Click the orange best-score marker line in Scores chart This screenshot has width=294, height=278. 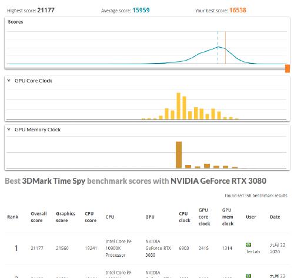[x=225, y=48]
